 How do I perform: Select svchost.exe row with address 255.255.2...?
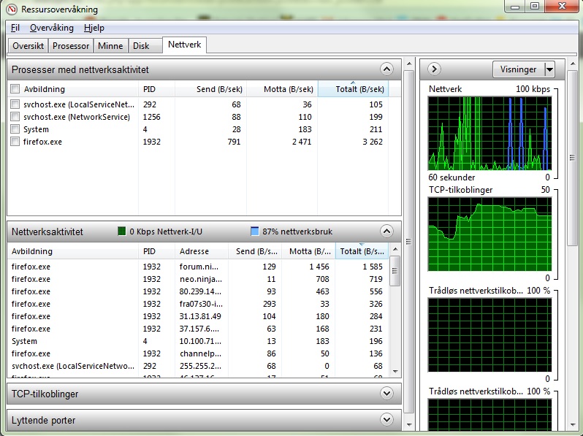198,366
